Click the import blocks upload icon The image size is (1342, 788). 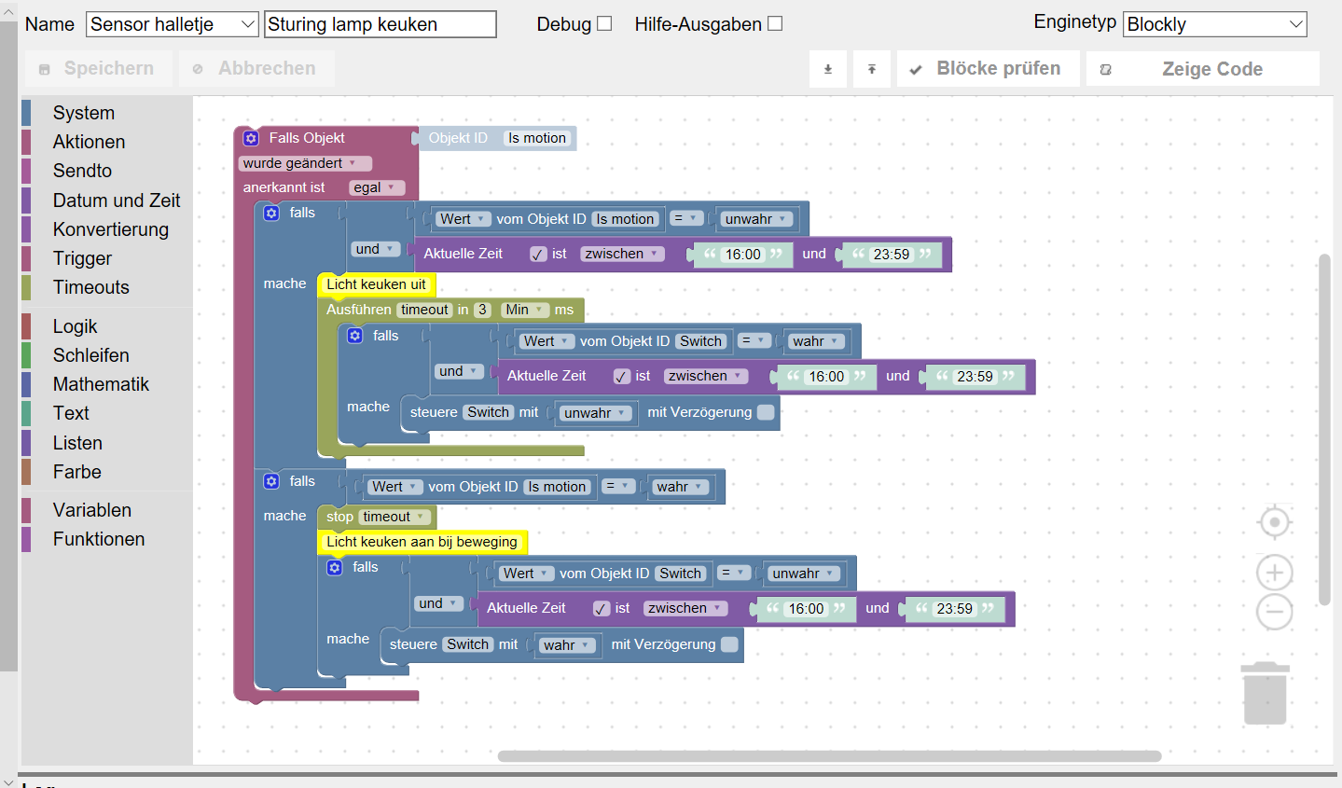(872, 69)
